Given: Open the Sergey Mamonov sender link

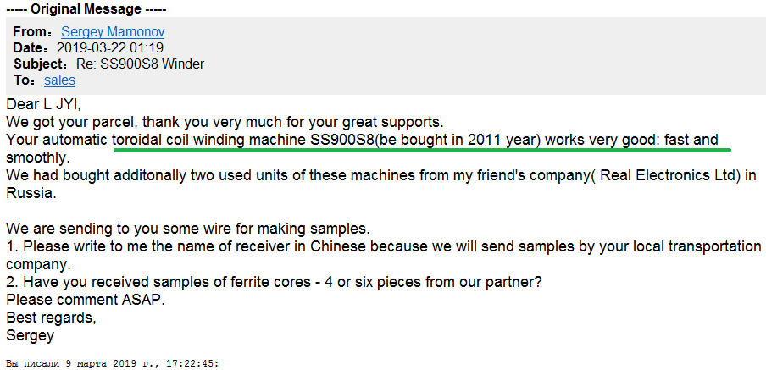Looking at the screenshot, I should (113, 32).
